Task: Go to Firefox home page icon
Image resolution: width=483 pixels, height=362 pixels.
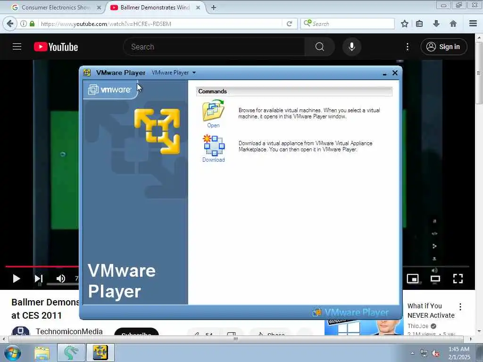Action: coord(453,24)
